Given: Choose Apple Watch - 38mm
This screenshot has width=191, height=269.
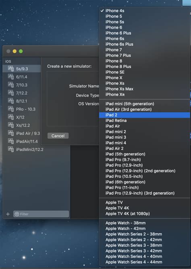Looking at the screenshot, I should pos(145,223).
